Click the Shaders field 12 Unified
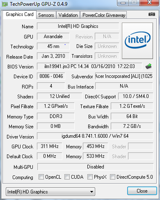This screenshot has height=200, width=160. pos(59,96)
